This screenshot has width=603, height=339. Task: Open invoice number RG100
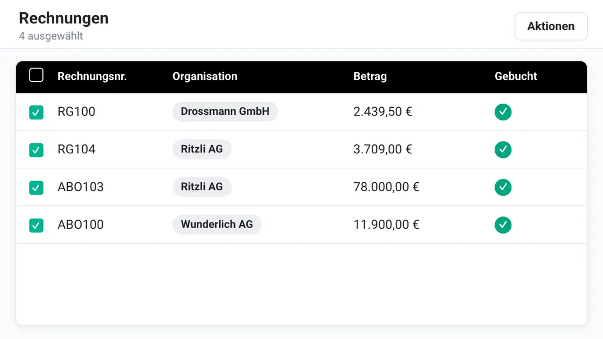(76, 112)
